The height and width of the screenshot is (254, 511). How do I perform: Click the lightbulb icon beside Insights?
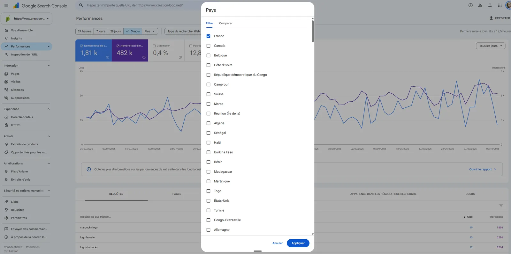[6, 38]
